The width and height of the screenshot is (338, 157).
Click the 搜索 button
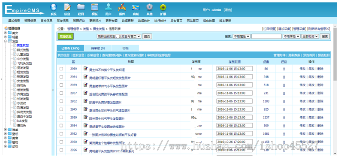pos(325,36)
